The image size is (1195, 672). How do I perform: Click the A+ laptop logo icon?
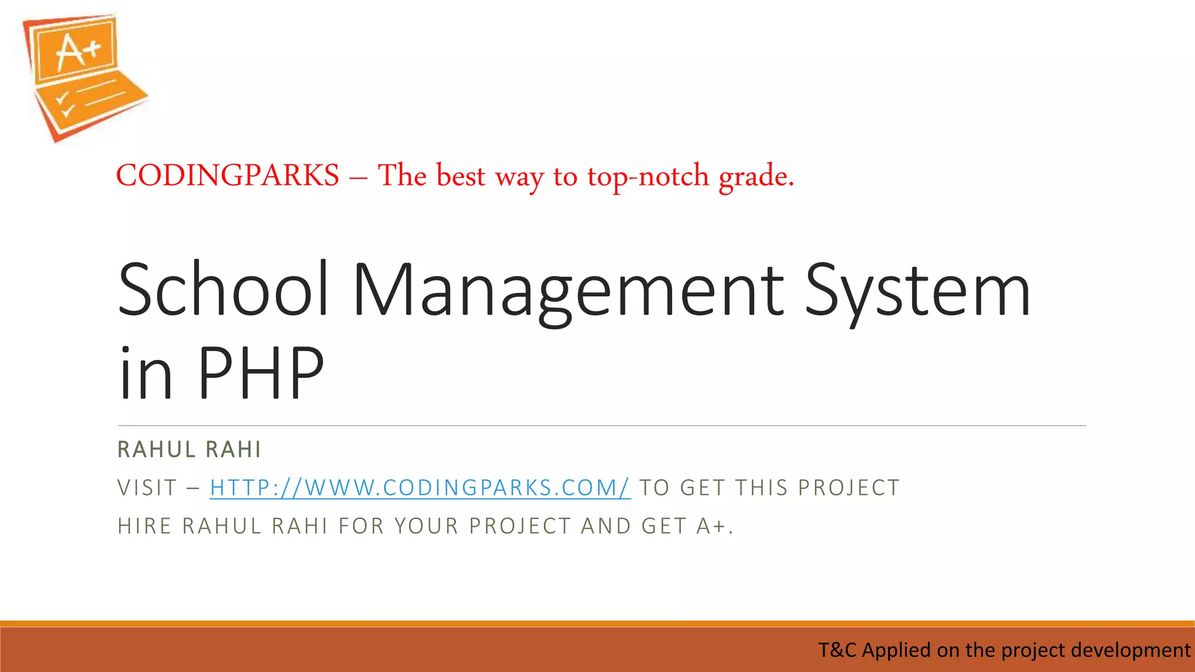[x=85, y=78]
